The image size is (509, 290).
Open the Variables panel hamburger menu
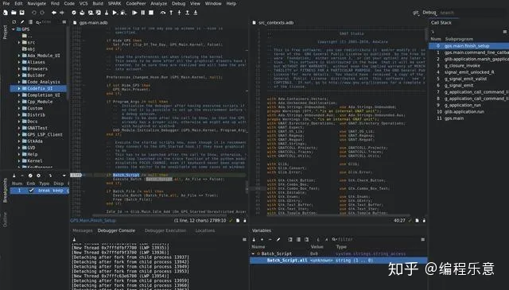pyautogui.click(x=422, y=239)
